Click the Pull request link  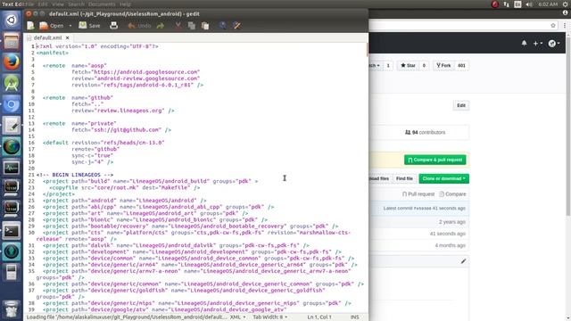[418, 194]
